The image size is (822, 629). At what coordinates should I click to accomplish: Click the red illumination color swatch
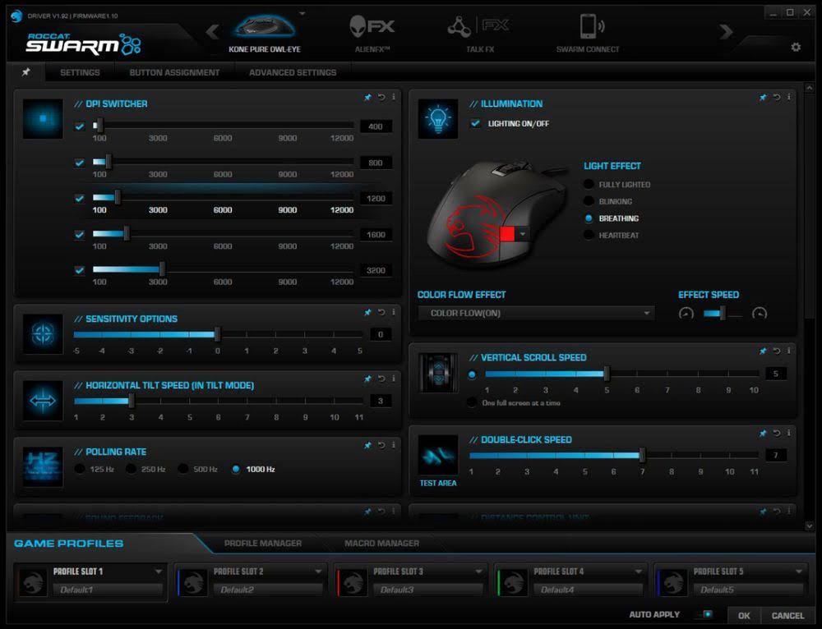507,234
